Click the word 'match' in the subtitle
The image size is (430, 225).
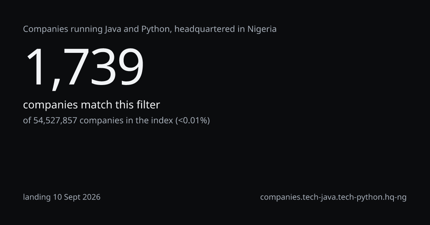[x=96, y=105]
